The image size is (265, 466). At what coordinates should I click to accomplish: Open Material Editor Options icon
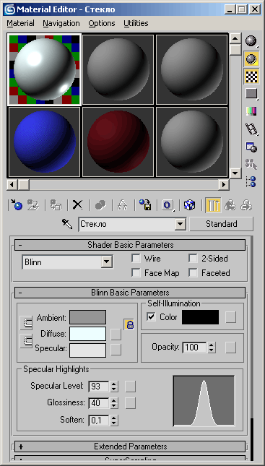click(251, 147)
